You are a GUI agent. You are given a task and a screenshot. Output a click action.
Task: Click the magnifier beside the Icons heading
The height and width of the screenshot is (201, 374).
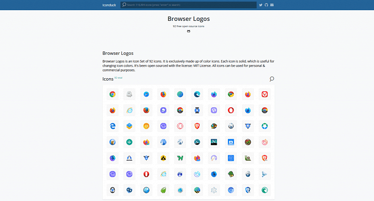(272, 79)
